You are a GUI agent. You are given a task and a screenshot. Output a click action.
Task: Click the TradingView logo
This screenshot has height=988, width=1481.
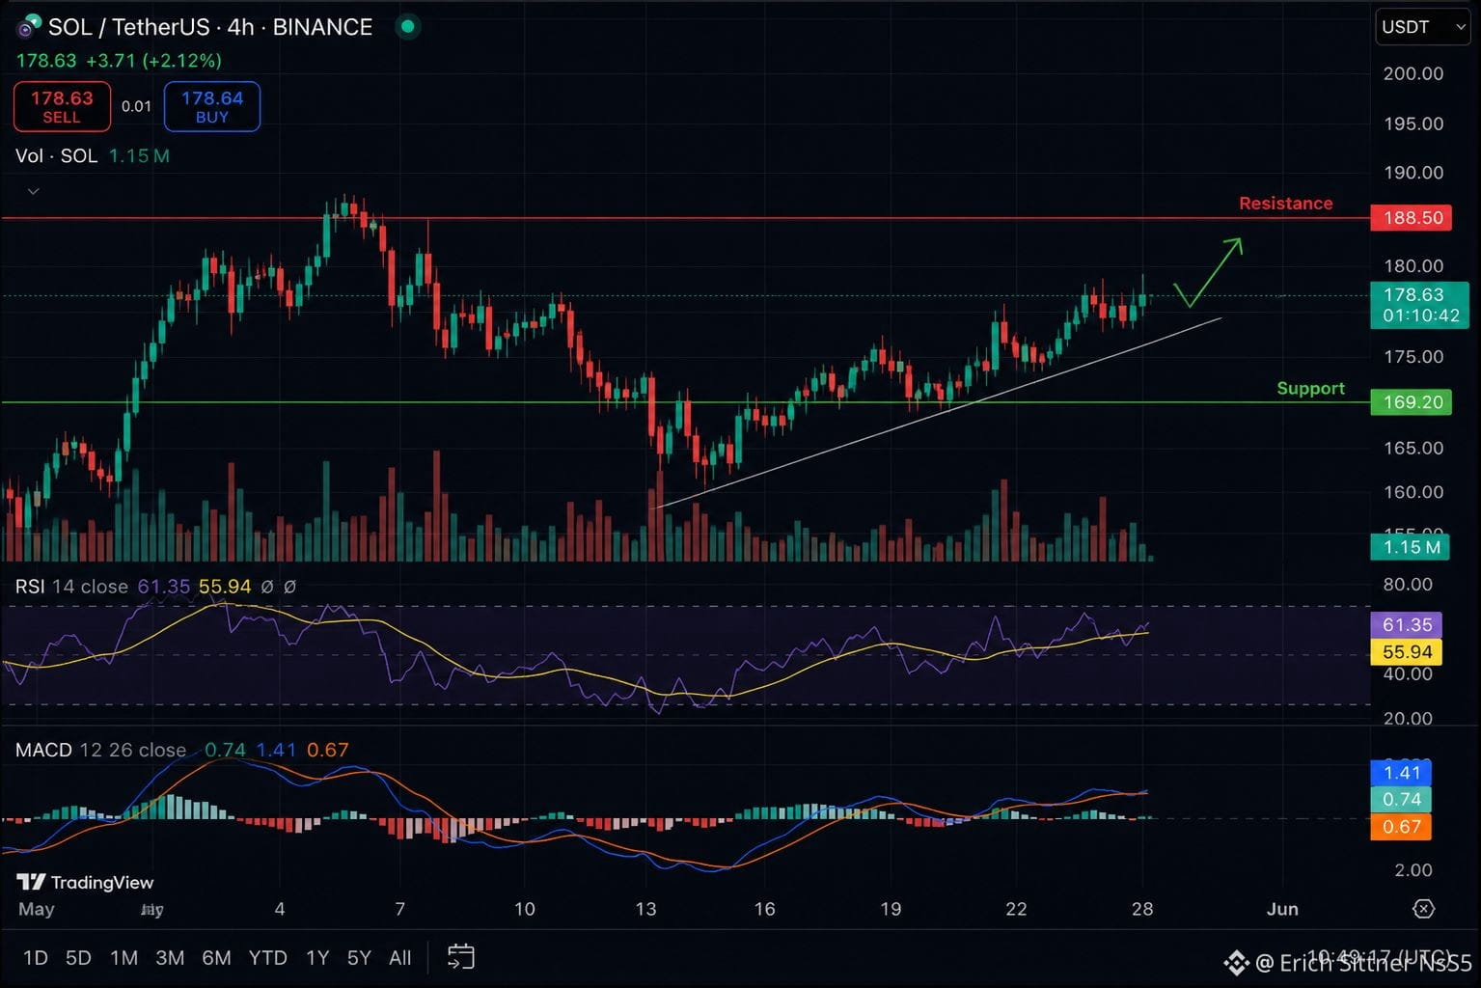click(x=86, y=882)
